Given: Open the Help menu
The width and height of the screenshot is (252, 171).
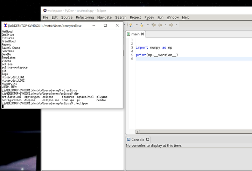Looking at the screenshot, I should (185, 18).
